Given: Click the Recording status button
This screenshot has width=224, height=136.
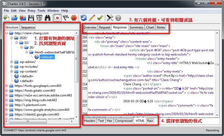Looking at the screenshot, I should pyautogui.click(x=212, y=130).
